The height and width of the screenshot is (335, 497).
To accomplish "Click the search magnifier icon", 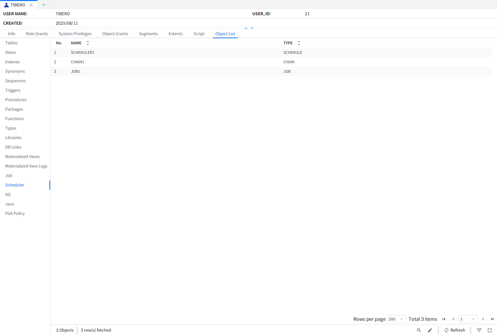I will (x=419, y=330).
